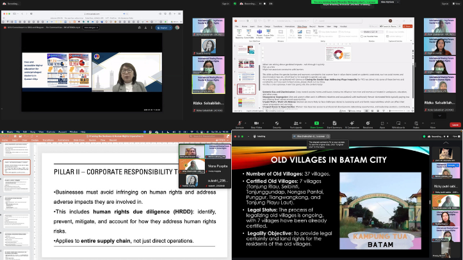
Task: Click Hide Slide in PowerPoint ribbon
Action: 300,34
